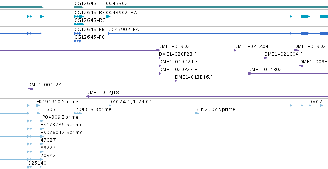The height and width of the screenshot is (169, 328).
Task: Click the CG12645-RB transcript arrow glyph
Action: (x=79, y=17)
